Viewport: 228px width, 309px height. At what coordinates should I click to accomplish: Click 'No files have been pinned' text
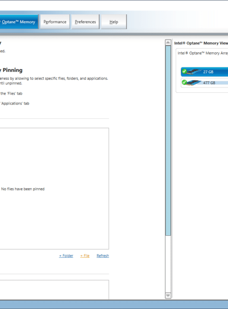23,189
